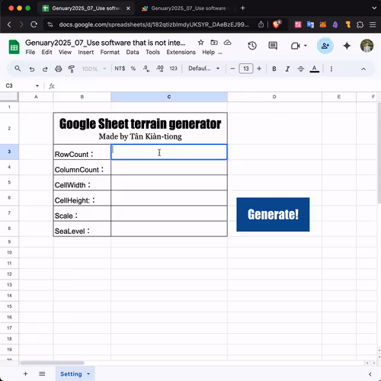Open the Format menu
Screen dimensions: 381x381
click(x=110, y=52)
